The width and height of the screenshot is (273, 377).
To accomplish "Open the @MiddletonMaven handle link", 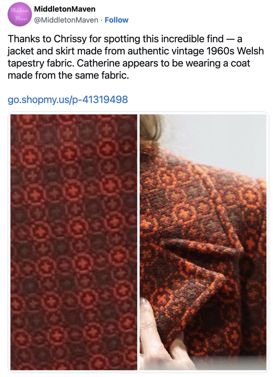I will pos(66,20).
